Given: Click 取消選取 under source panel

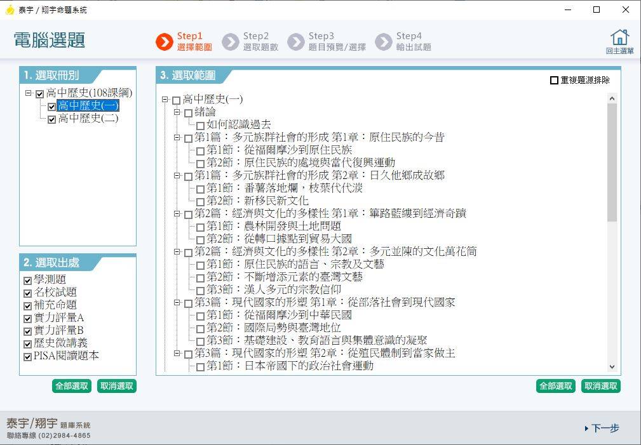Looking at the screenshot, I should click(116, 386).
